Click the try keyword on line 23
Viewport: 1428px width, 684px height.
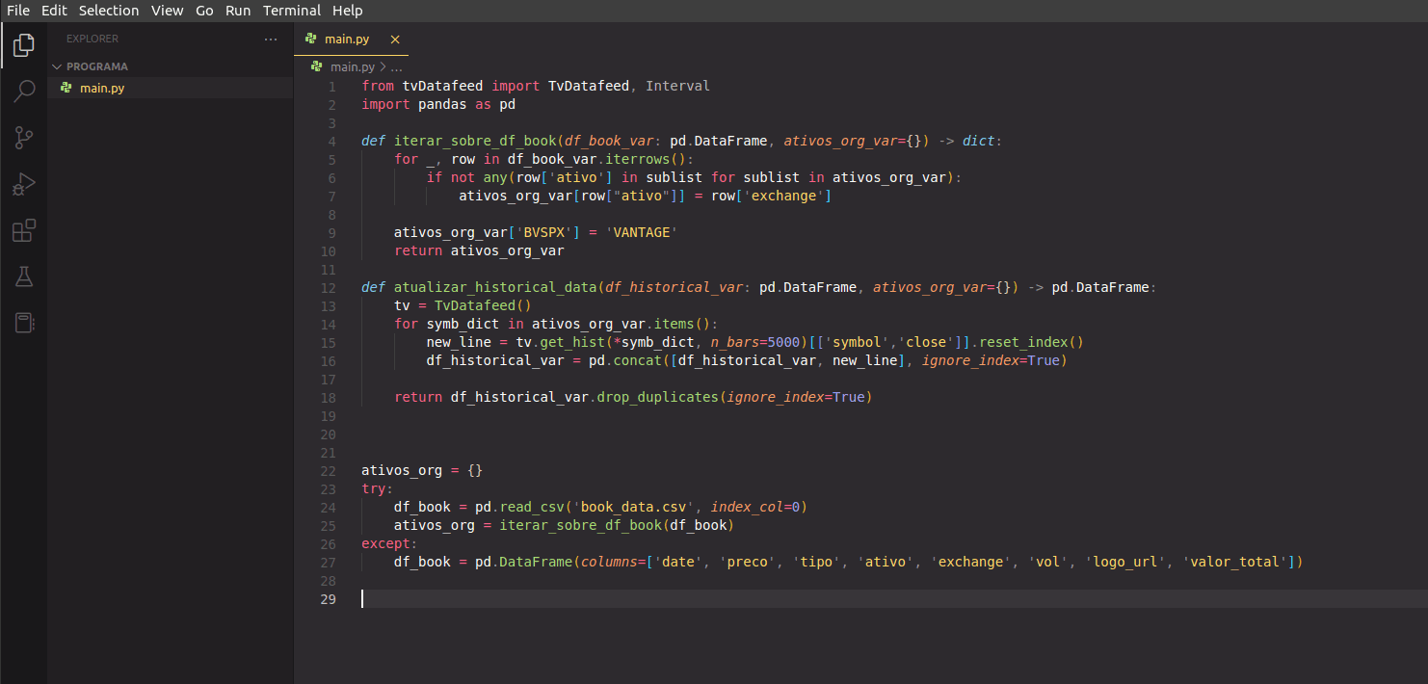tap(373, 488)
